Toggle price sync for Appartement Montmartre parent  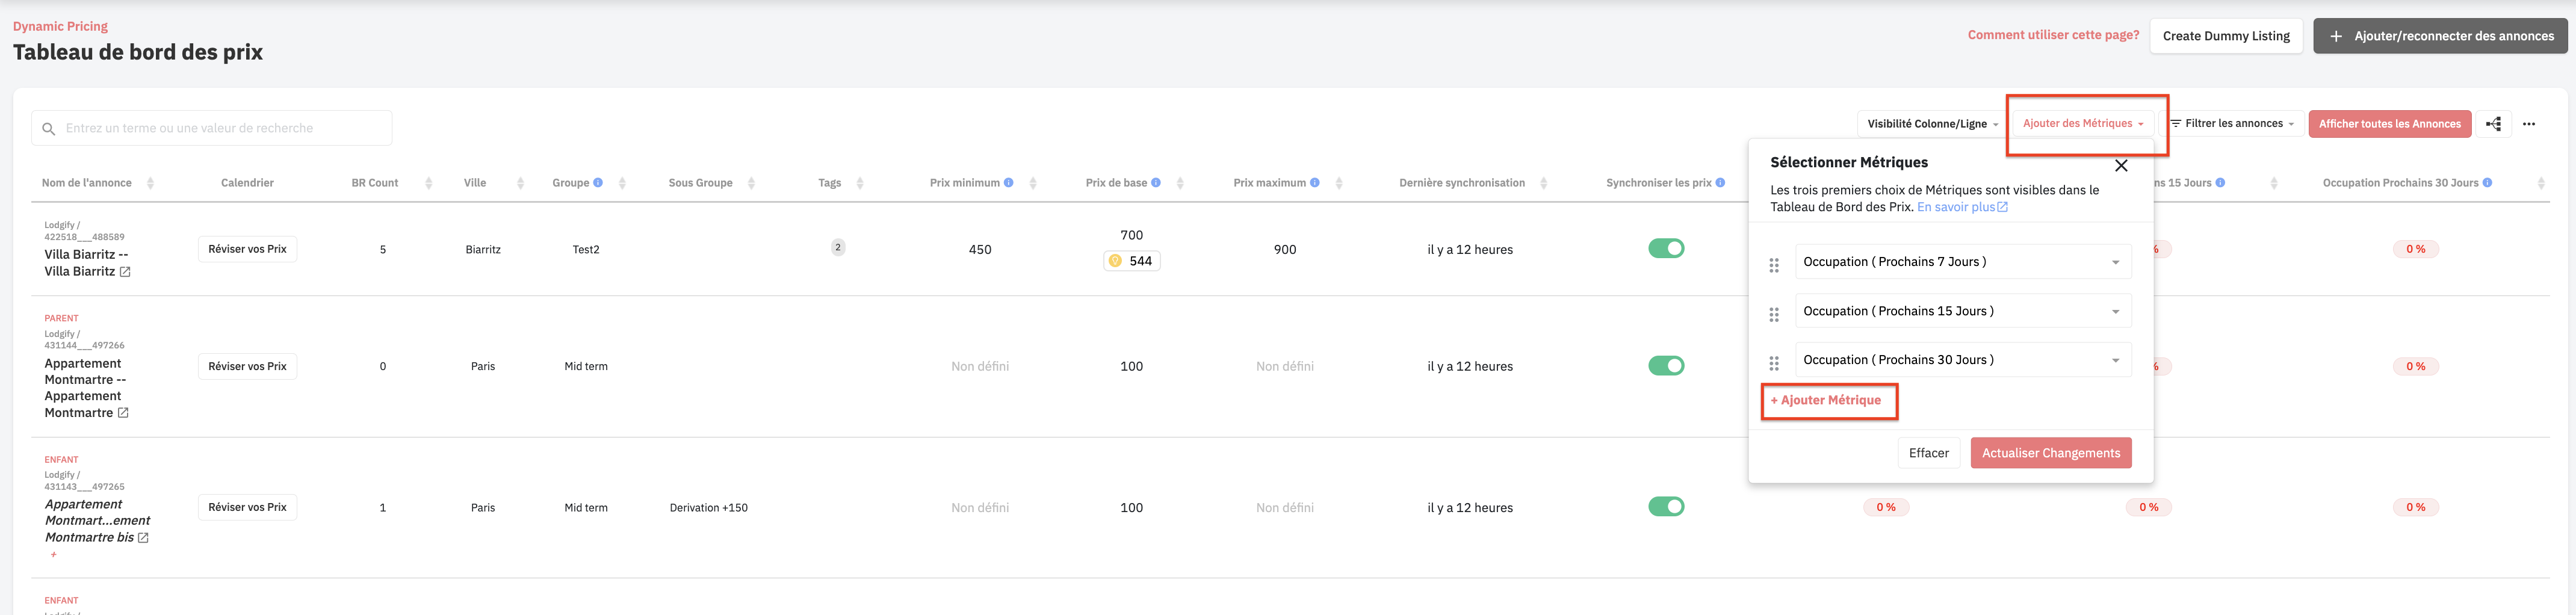point(1666,366)
